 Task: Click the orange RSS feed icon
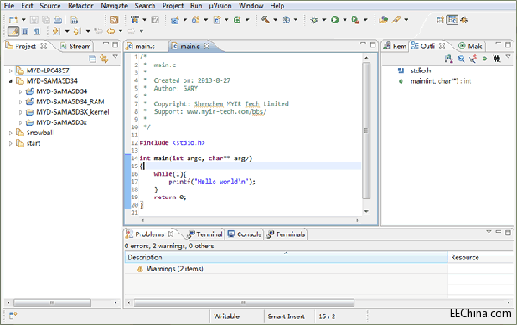point(114,20)
